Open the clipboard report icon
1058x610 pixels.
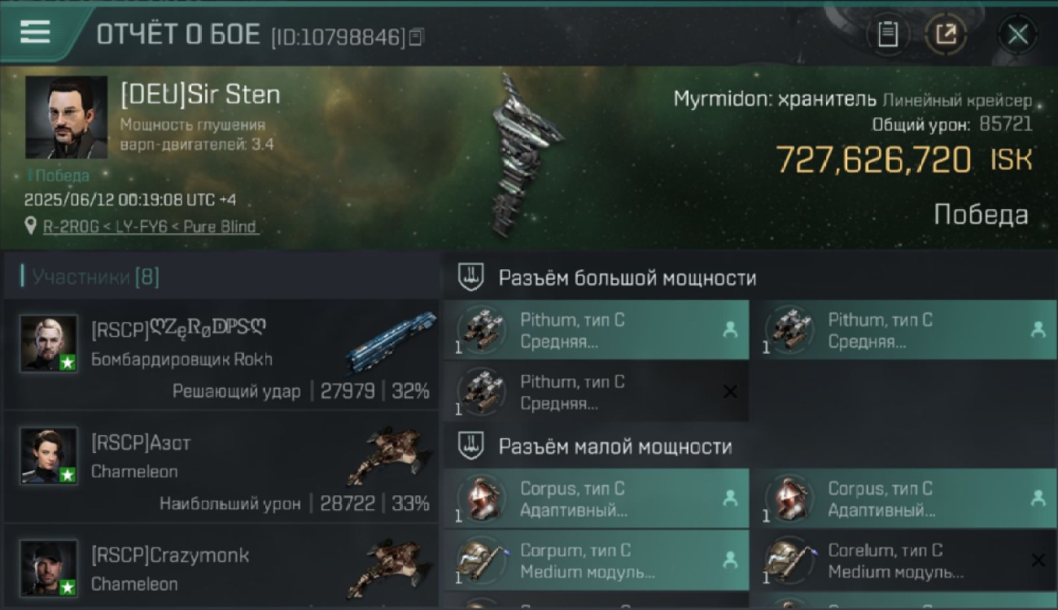pyautogui.click(x=888, y=35)
